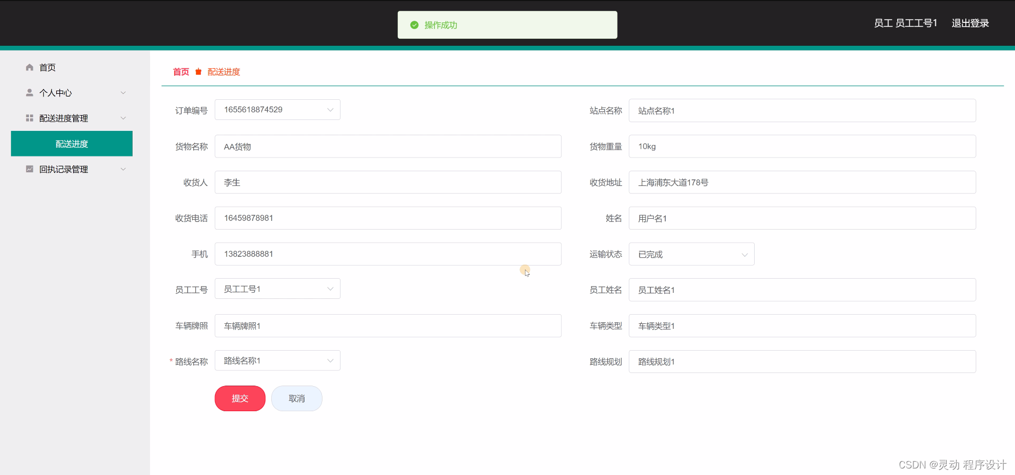
Task: Click 首页 breadcrumb link
Action: pos(181,71)
